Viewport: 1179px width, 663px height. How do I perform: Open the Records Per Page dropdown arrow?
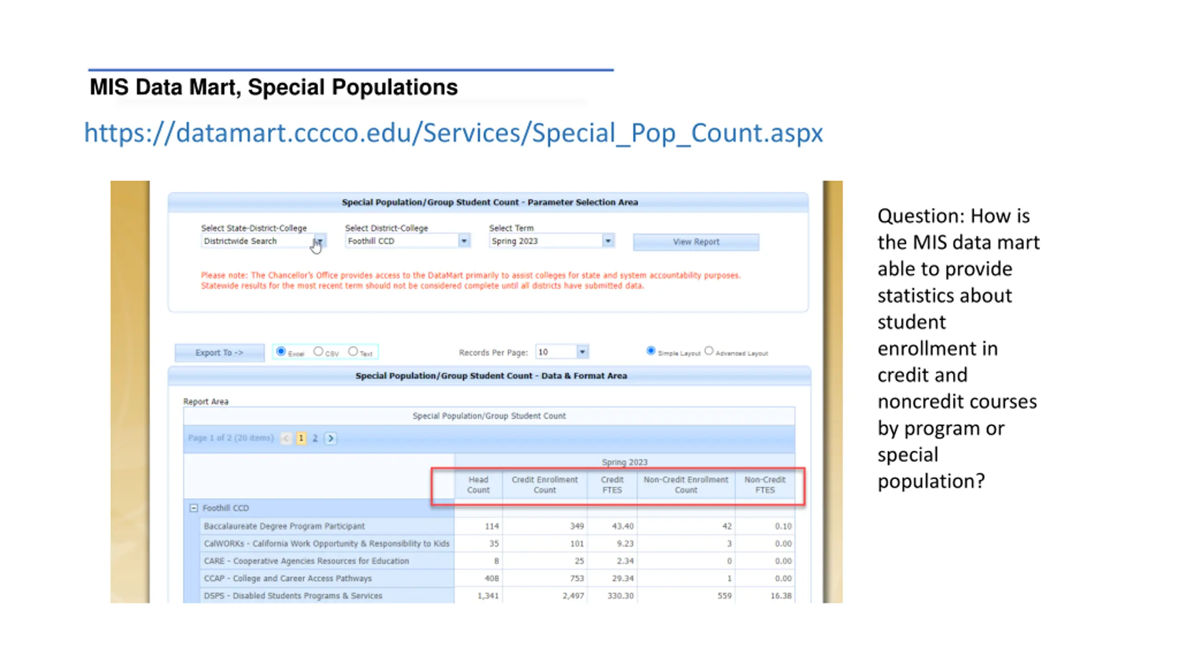[x=582, y=352]
